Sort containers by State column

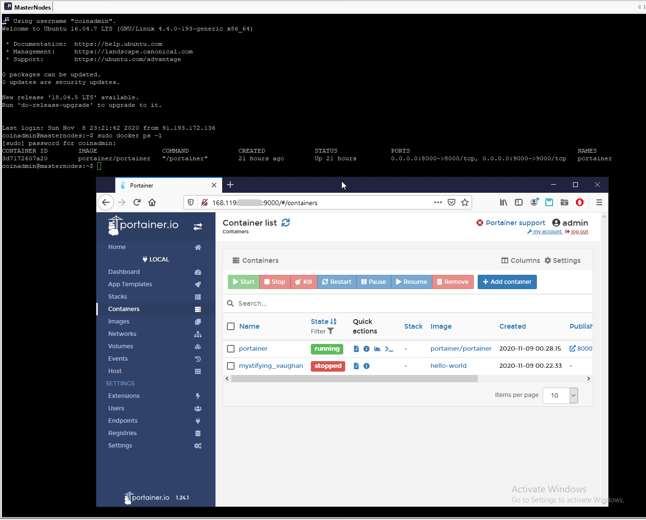pos(324,322)
